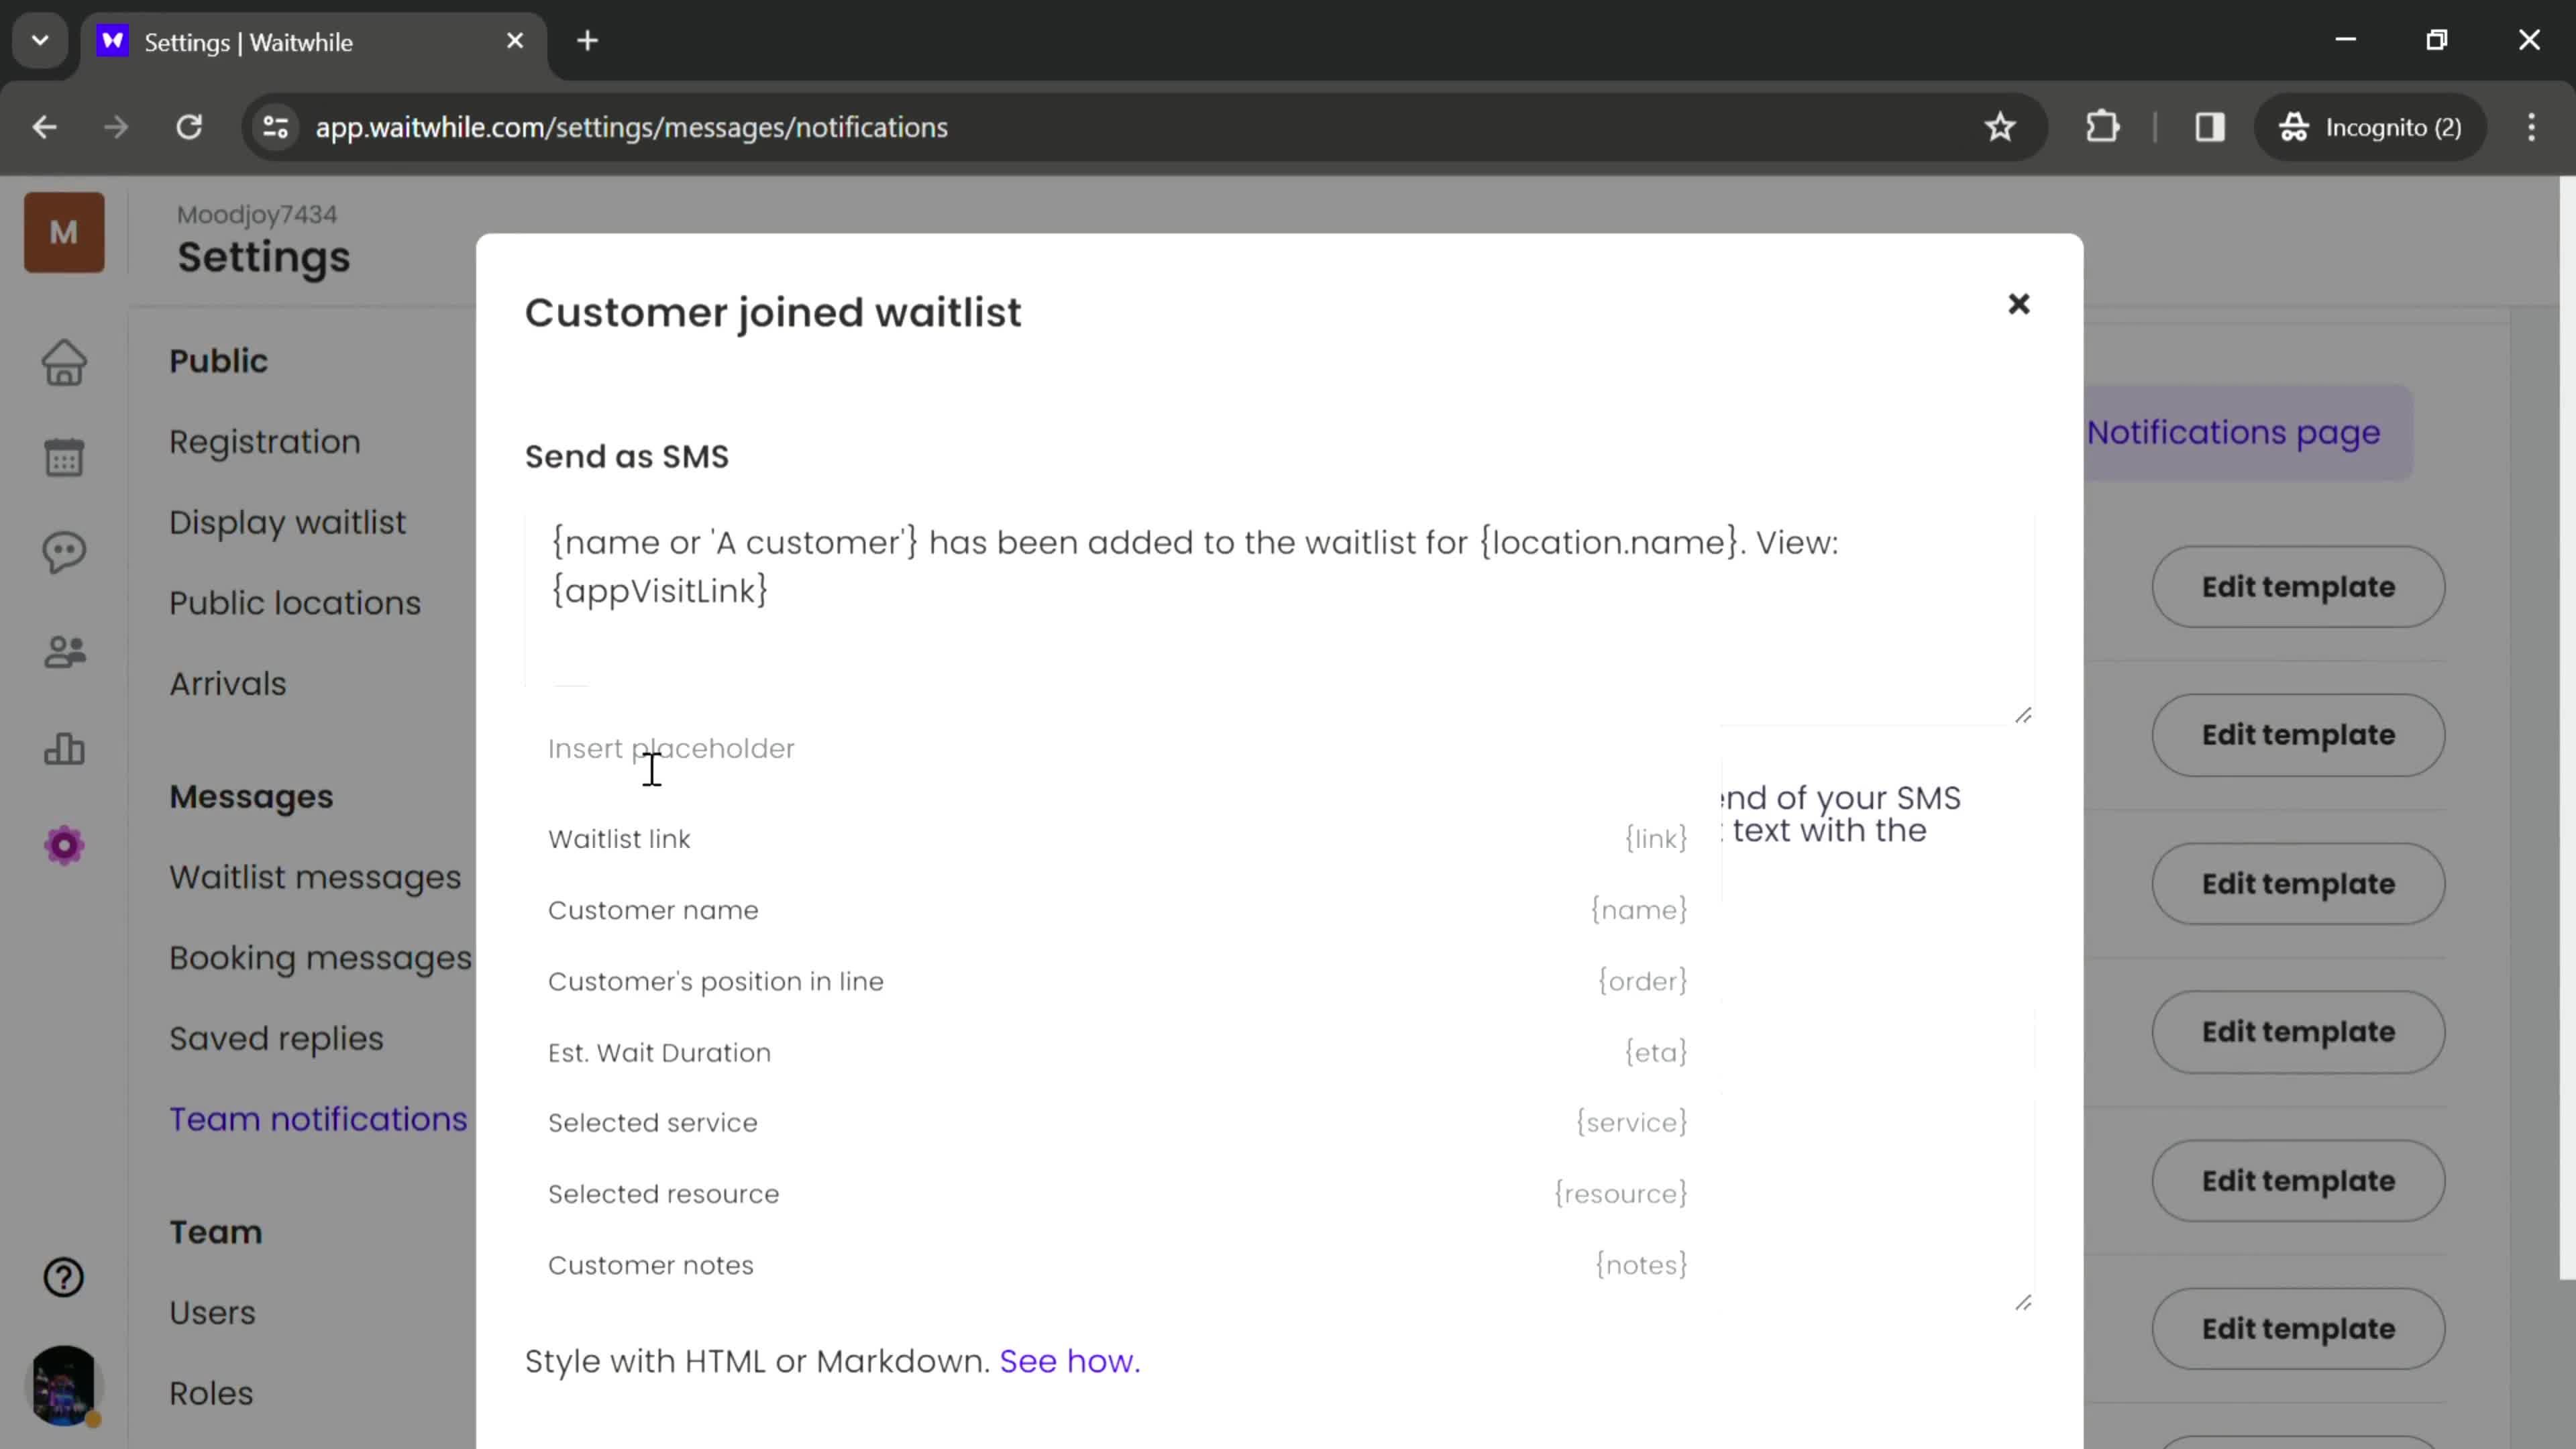Open Team notifications menu item
Image resolution: width=2576 pixels, height=1449 pixels.
click(318, 1119)
